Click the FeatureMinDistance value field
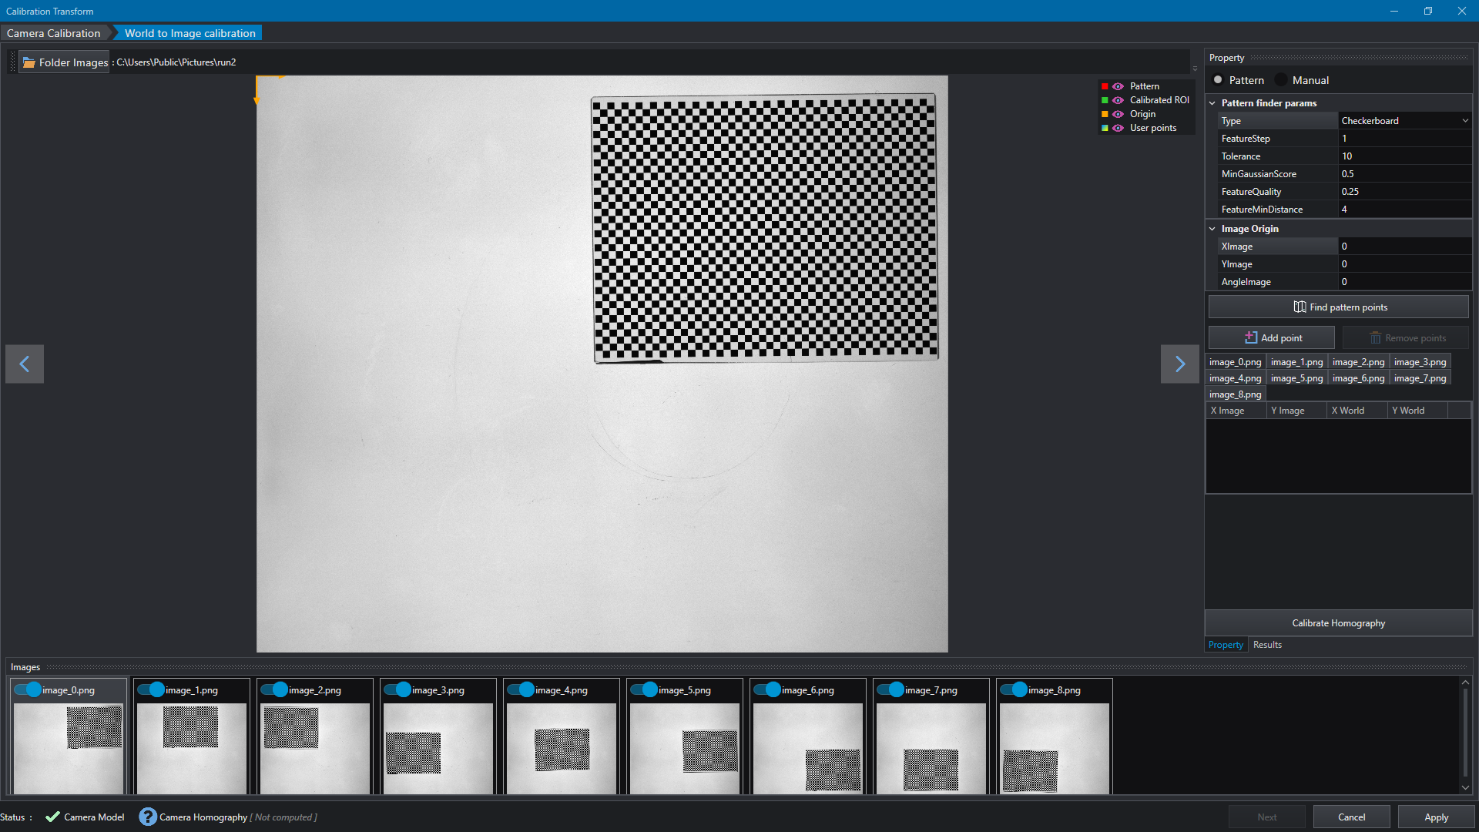The image size is (1479, 832). (1405, 210)
